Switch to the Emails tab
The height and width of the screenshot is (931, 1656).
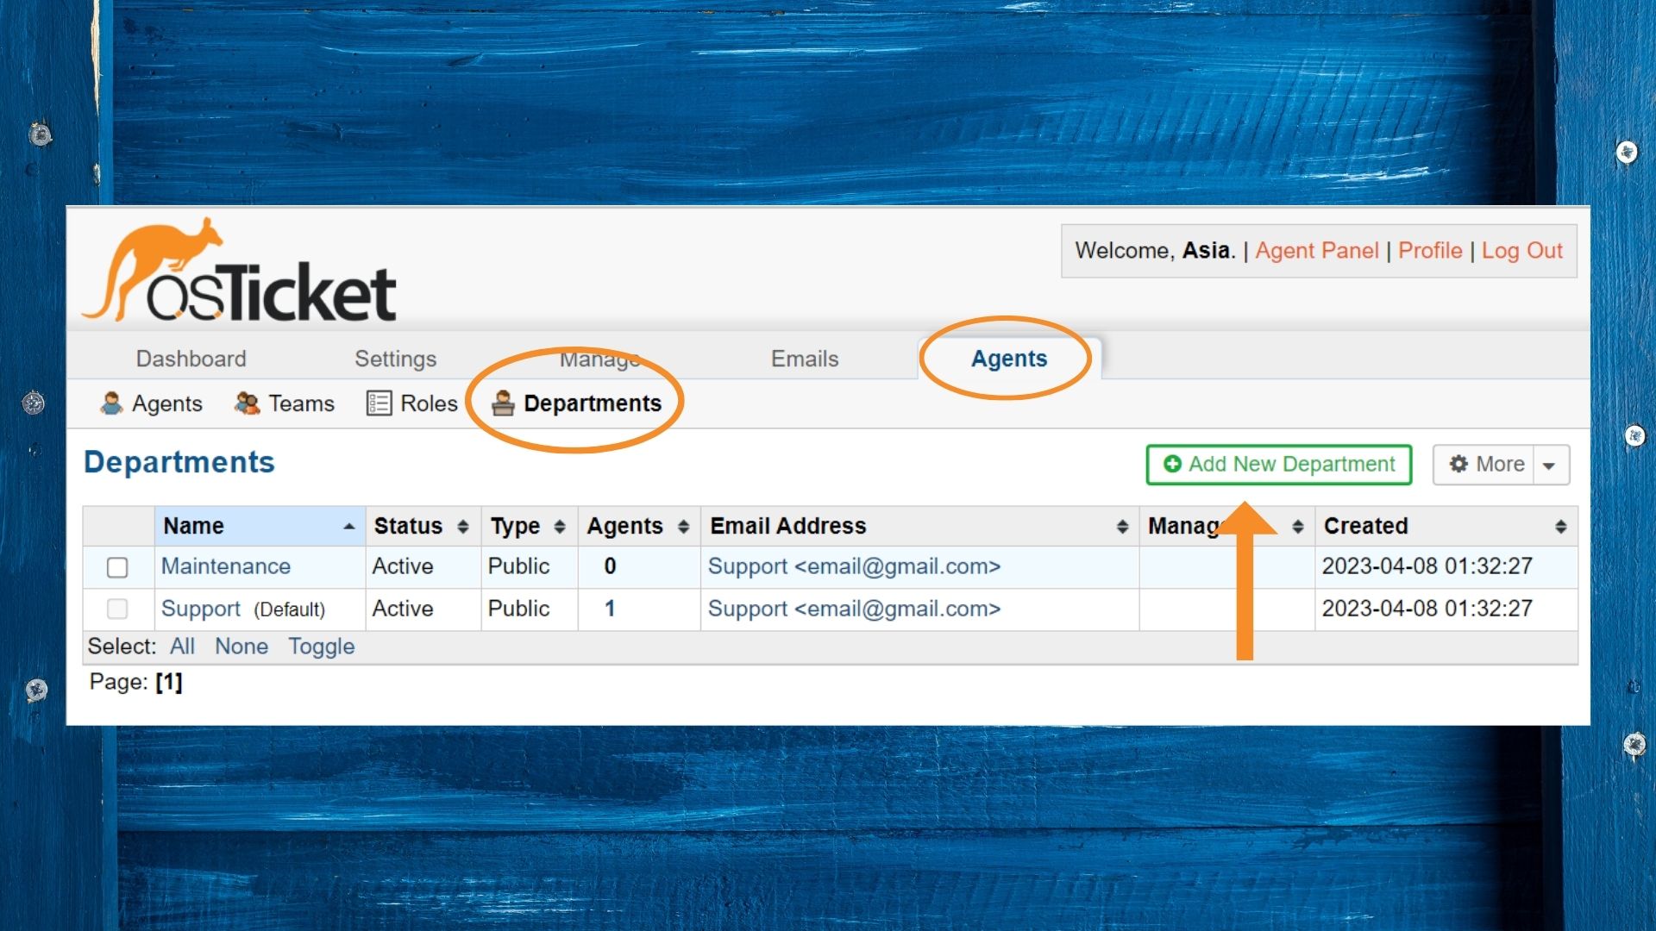pos(804,359)
